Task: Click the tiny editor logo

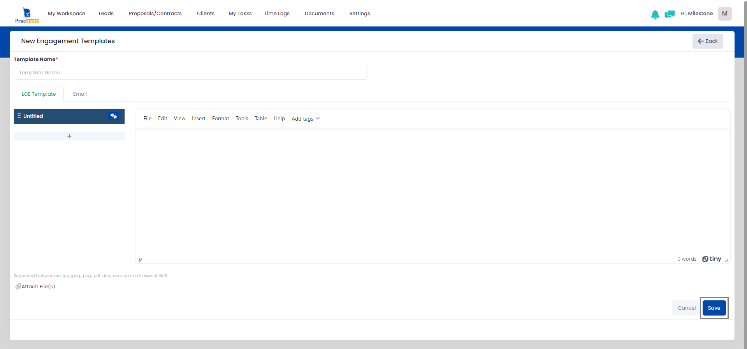Action: pyautogui.click(x=712, y=259)
